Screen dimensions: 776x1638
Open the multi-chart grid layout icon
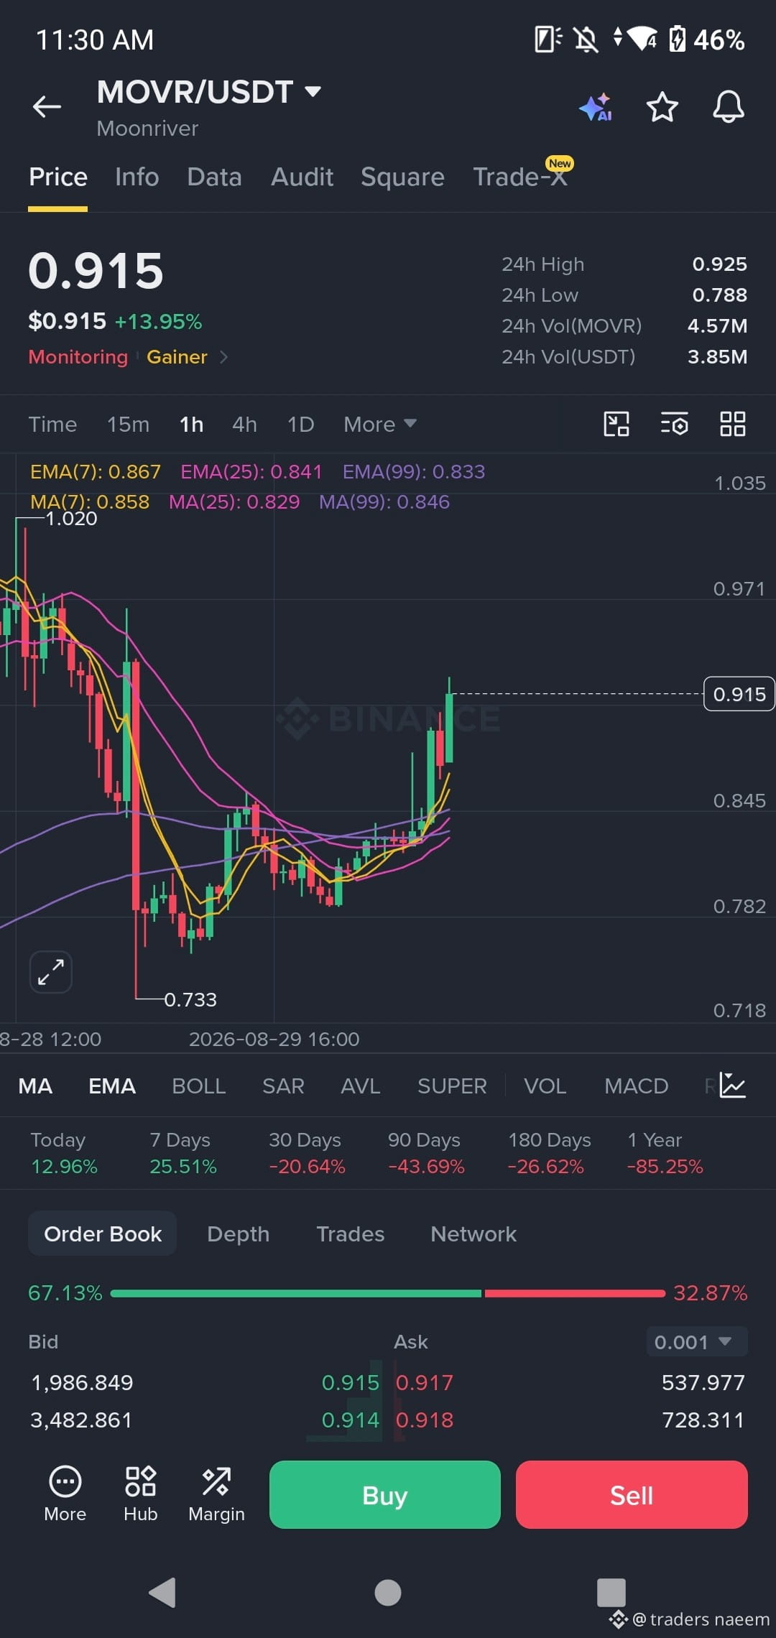pyautogui.click(x=733, y=424)
